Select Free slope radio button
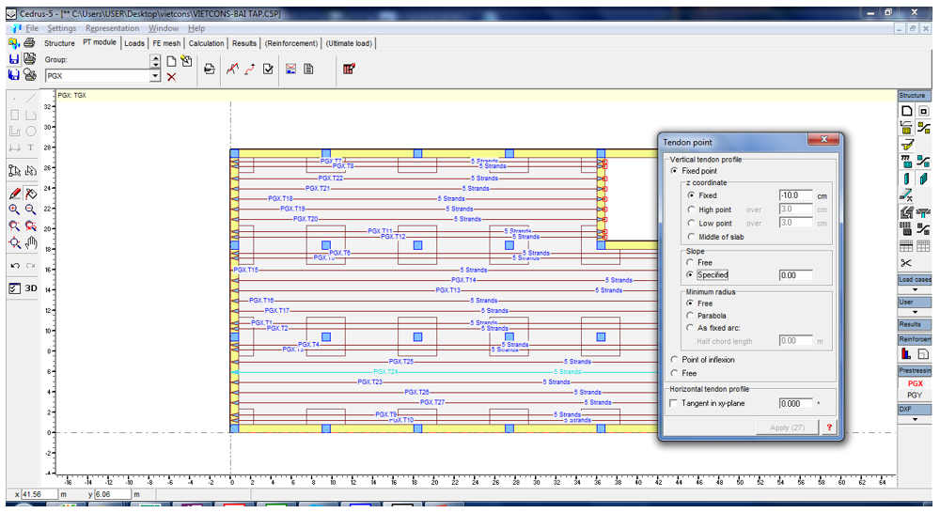The image size is (940, 513). (690, 262)
